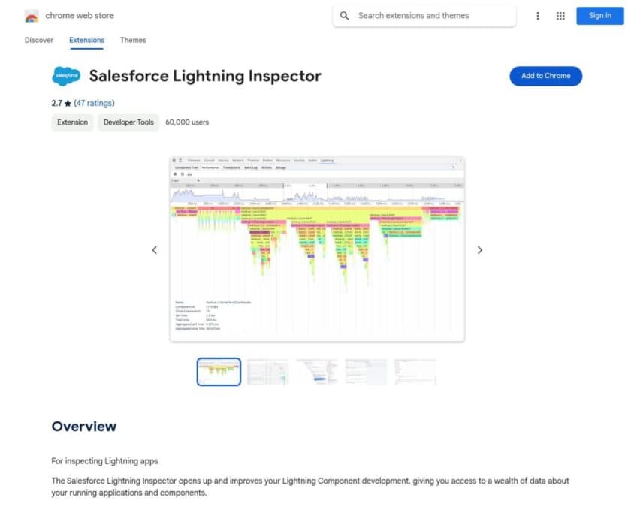Image resolution: width=634 pixels, height=507 pixels.
Task: Select the second screenshot thumbnail
Action: tap(267, 372)
